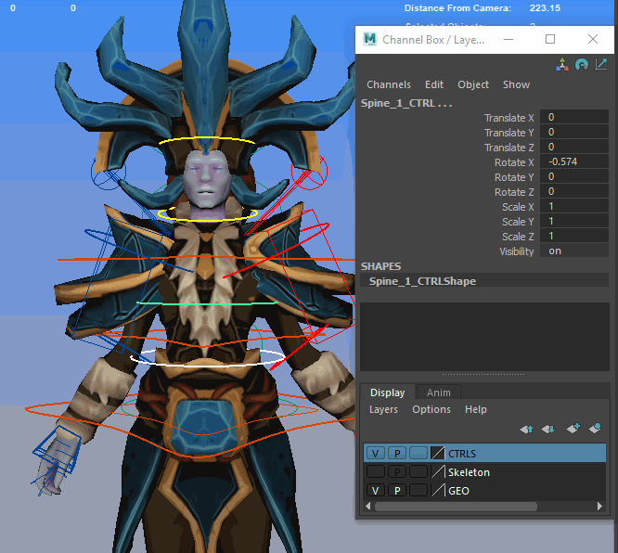Click the Rotate X value field
This screenshot has width=618, height=553.
574,161
